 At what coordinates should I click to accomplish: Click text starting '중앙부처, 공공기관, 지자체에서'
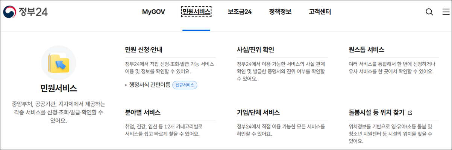(x=59, y=112)
